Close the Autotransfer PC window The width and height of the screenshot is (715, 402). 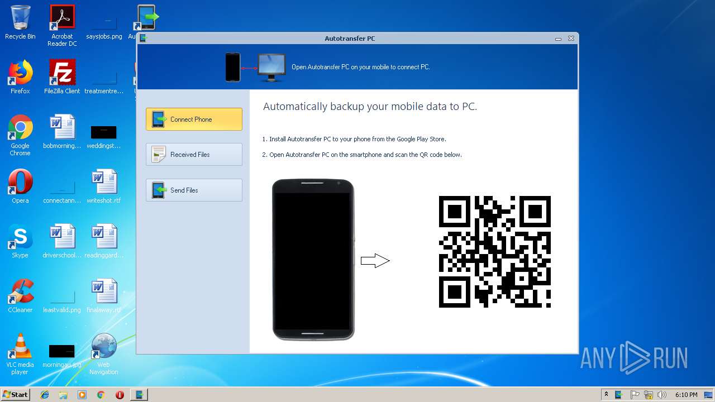pos(571,39)
